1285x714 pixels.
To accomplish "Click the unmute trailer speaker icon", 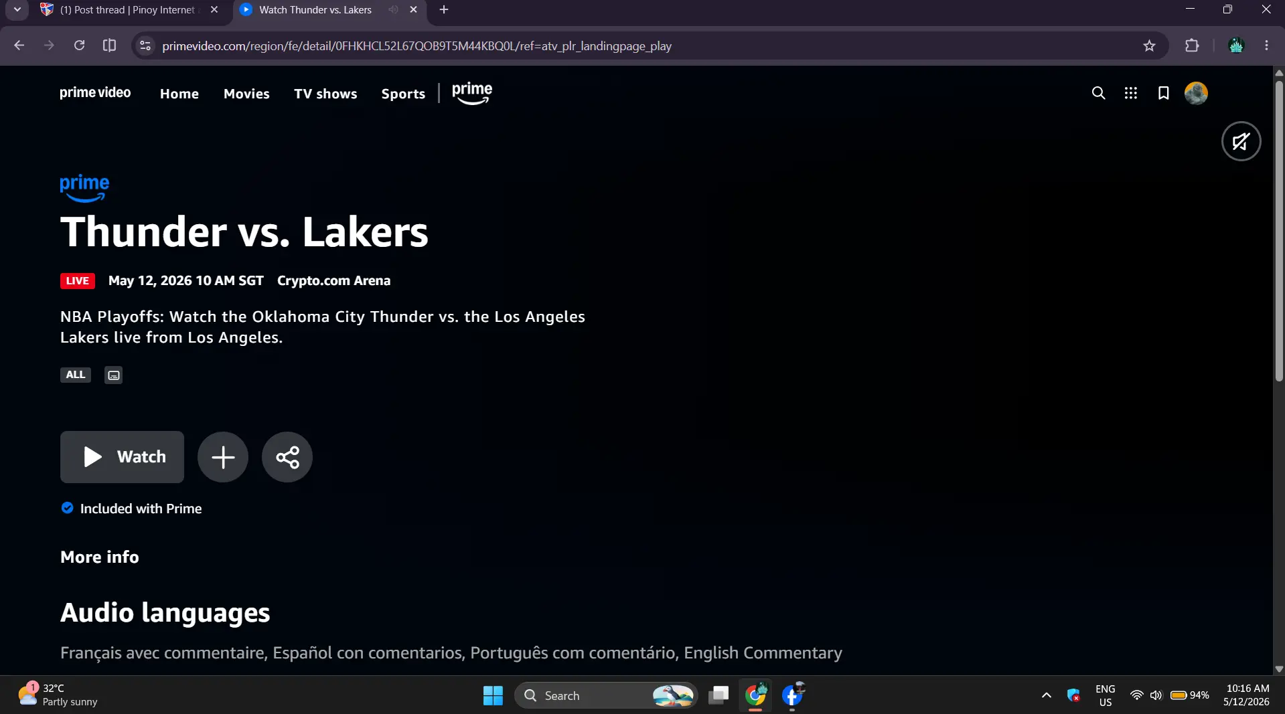I will (x=1241, y=141).
